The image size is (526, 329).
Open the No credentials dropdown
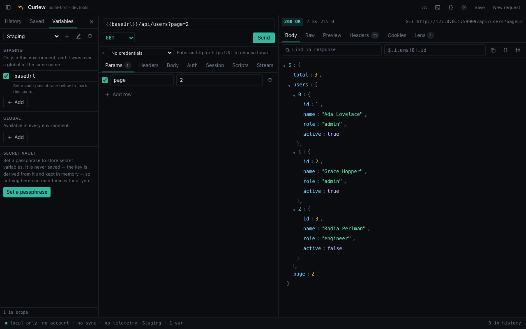tap(141, 53)
